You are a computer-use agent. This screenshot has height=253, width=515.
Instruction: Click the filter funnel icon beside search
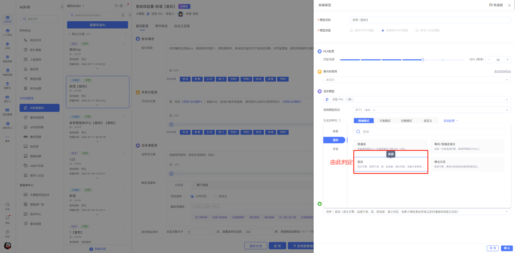[x=123, y=16]
